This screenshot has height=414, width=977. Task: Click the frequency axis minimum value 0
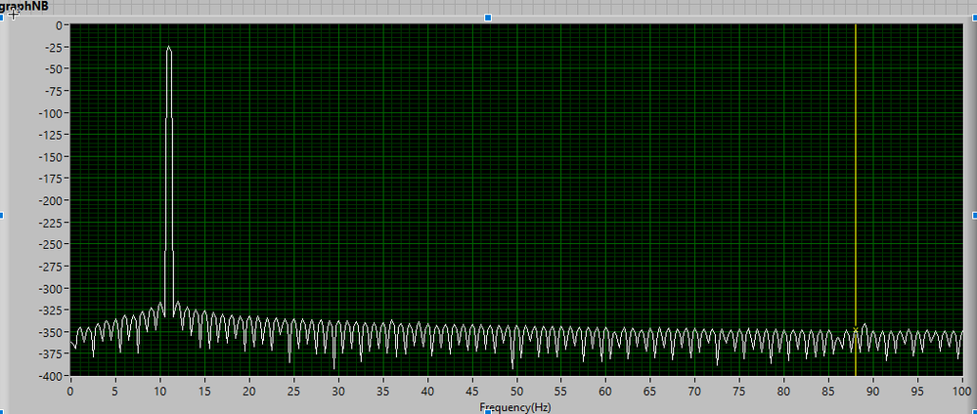coord(70,392)
